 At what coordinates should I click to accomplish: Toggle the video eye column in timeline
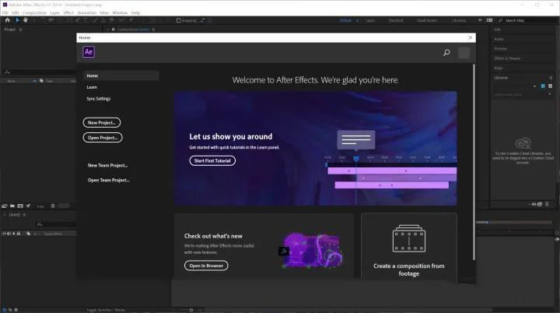[5, 234]
